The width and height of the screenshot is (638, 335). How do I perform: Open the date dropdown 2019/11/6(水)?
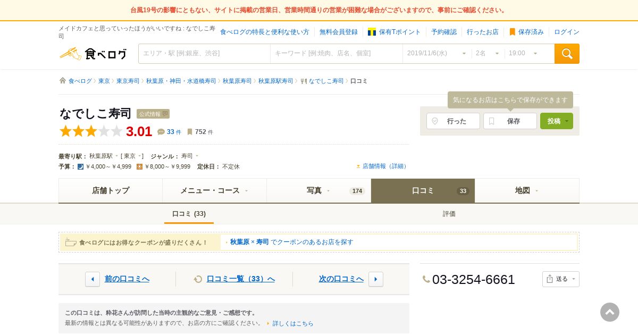coord(437,53)
